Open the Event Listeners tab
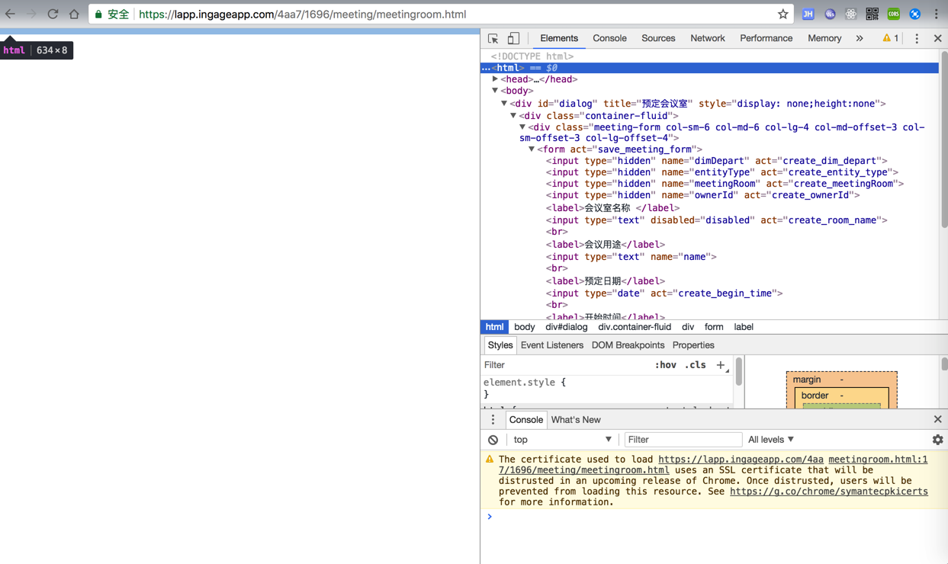 tap(551, 345)
